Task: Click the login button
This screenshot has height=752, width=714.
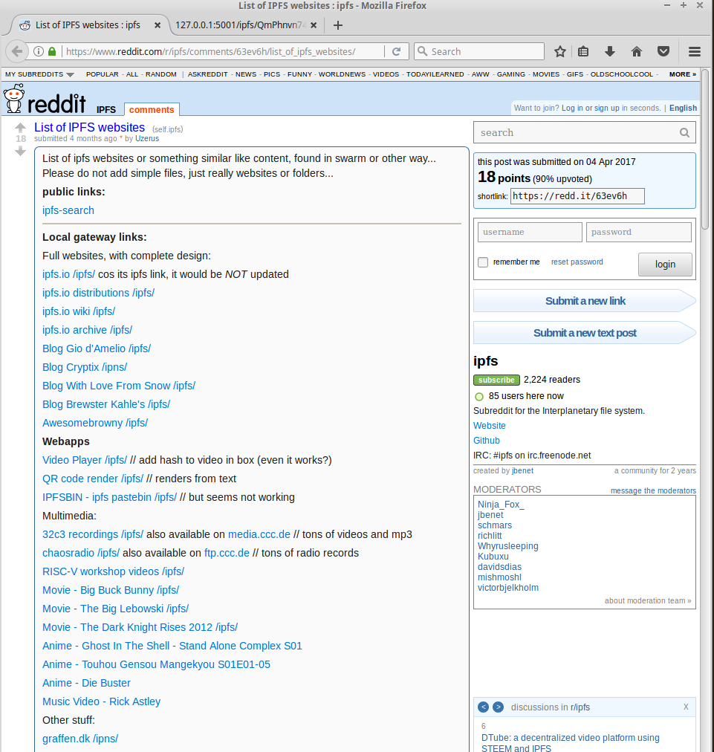Action: [665, 265]
